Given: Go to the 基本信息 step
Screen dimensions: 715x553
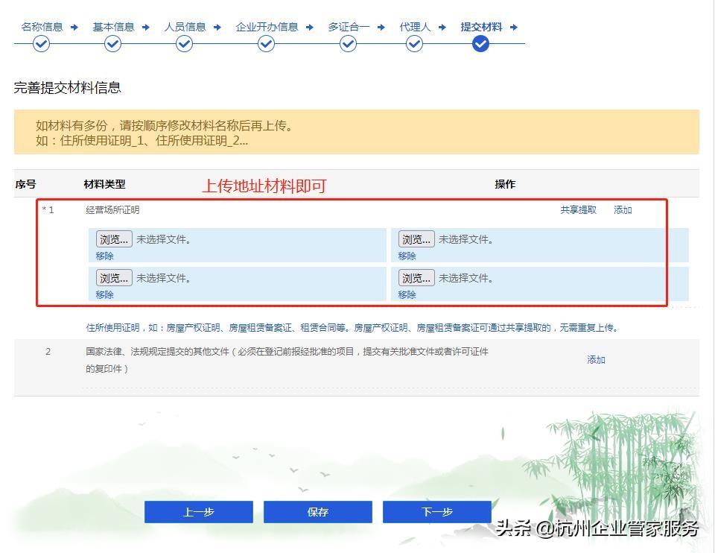Looking at the screenshot, I should point(113,27).
